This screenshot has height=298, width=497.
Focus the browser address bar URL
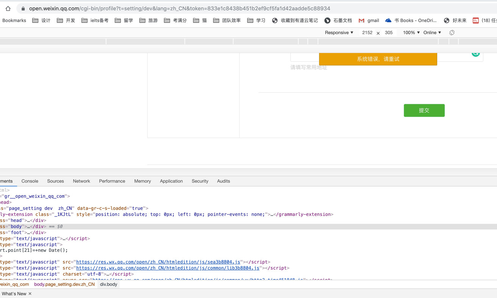[x=179, y=8]
